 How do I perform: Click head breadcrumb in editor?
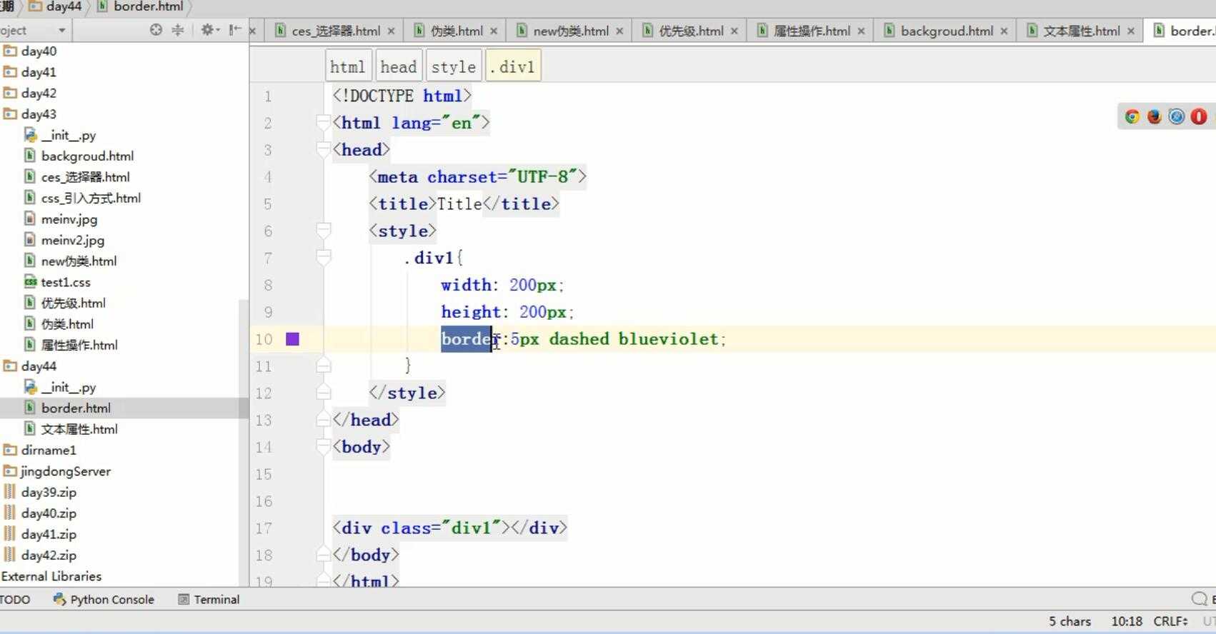point(399,66)
